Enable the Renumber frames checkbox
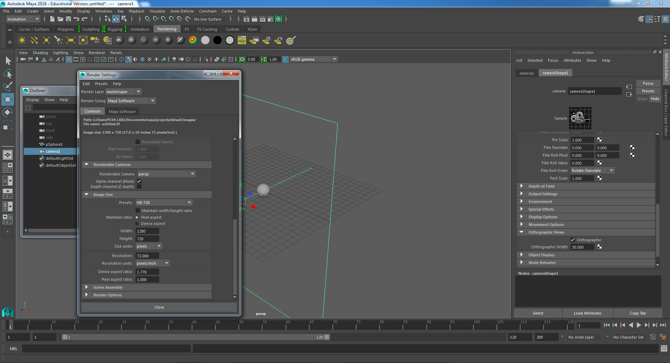670x363 pixels. pos(137,142)
